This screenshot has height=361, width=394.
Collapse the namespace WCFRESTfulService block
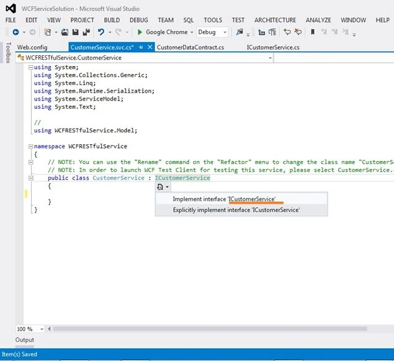(30, 146)
